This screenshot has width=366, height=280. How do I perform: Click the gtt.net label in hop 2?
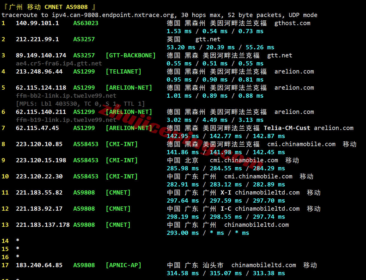click(208, 39)
